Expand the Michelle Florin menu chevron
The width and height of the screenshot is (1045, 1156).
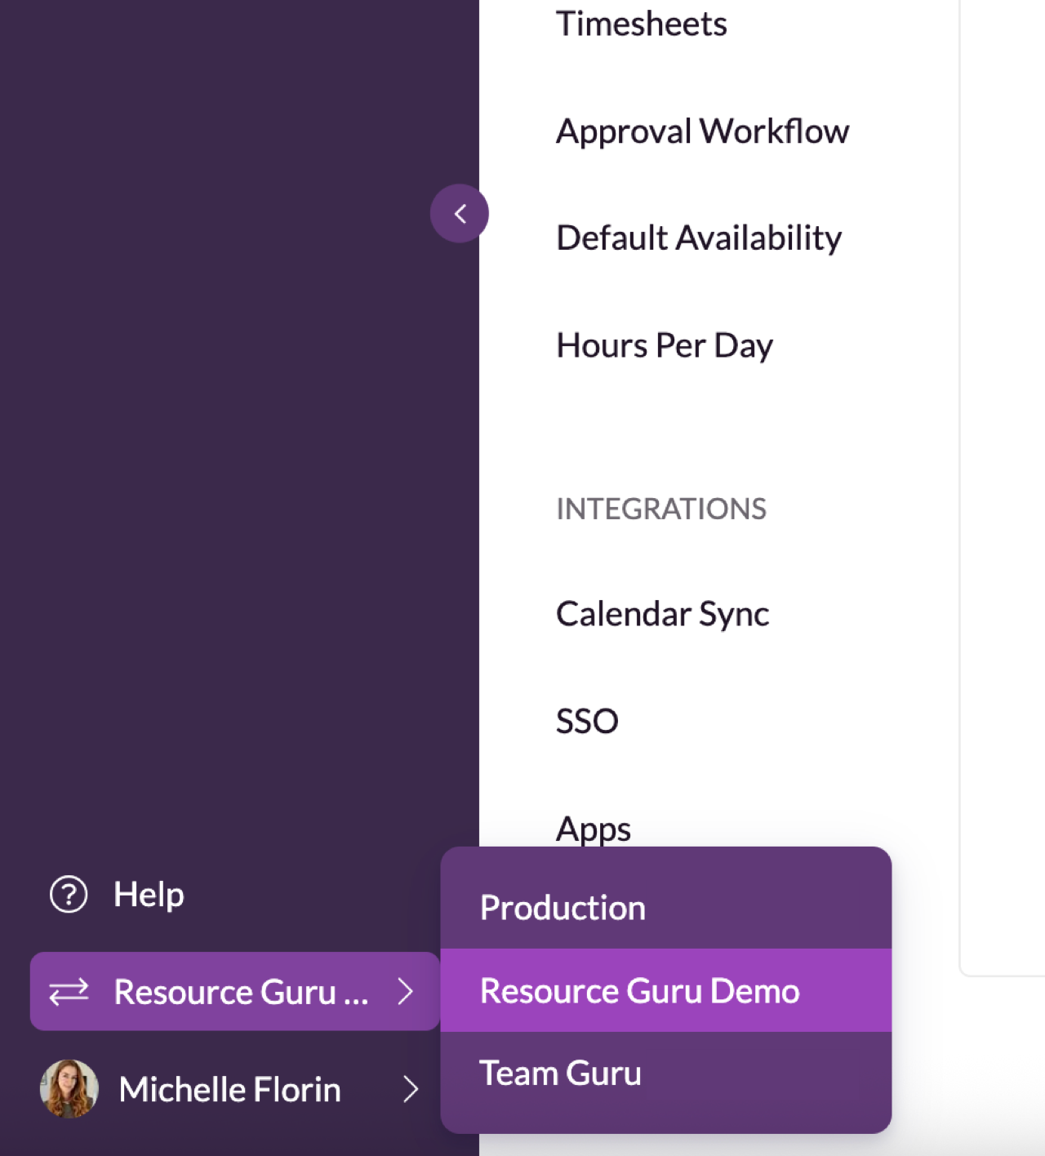[x=411, y=1088]
